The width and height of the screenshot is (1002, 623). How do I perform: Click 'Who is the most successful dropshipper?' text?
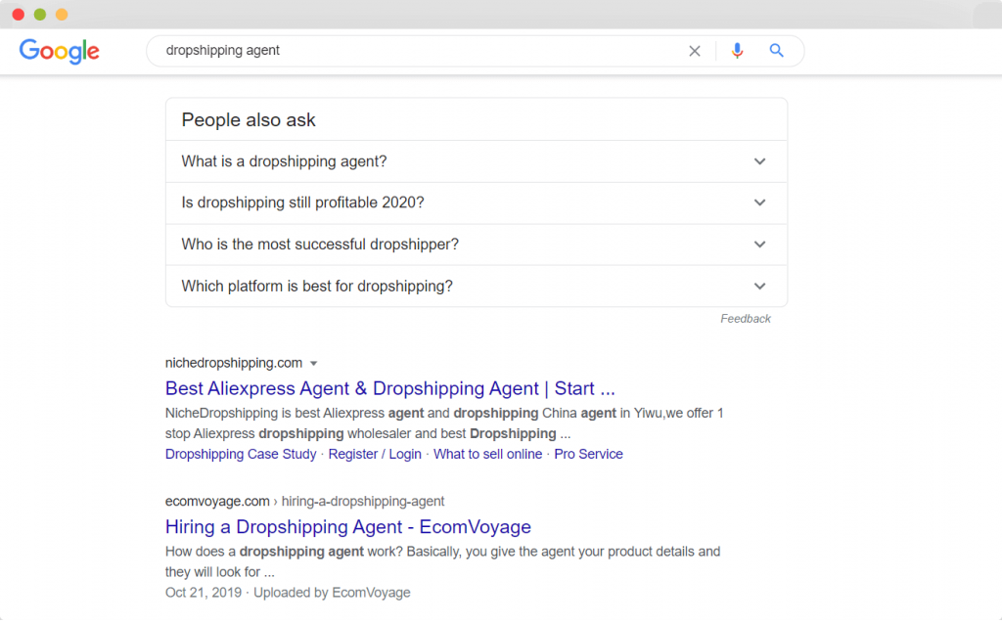pos(320,245)
